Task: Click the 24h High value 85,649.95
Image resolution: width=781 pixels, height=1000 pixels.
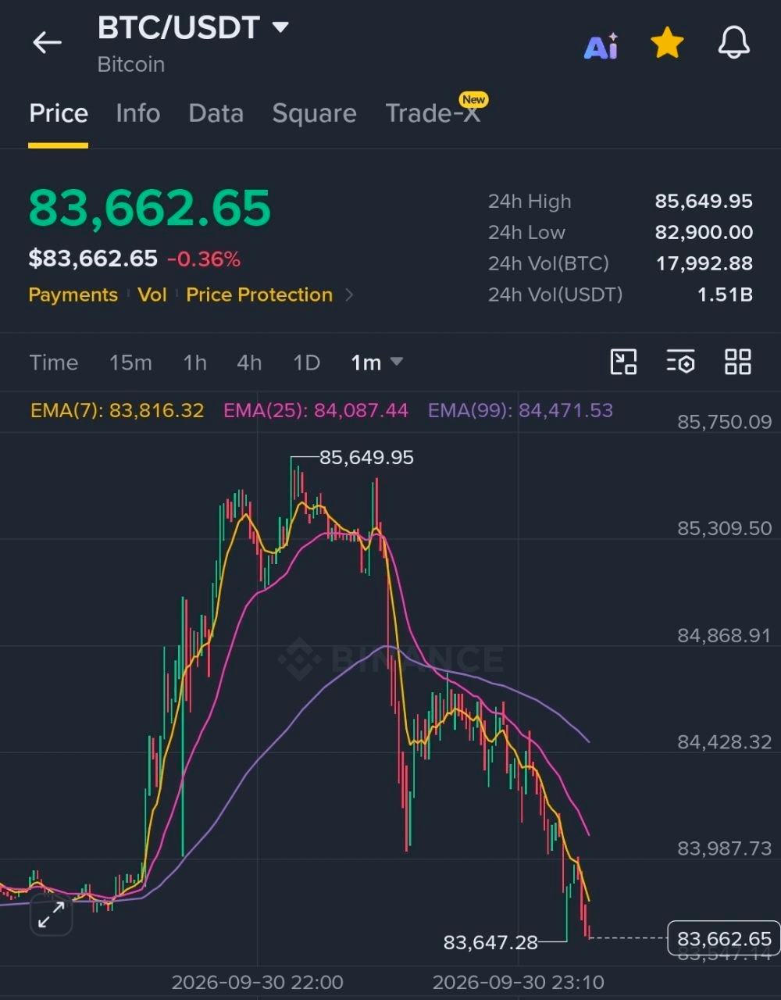Action: tap(704, 201)
